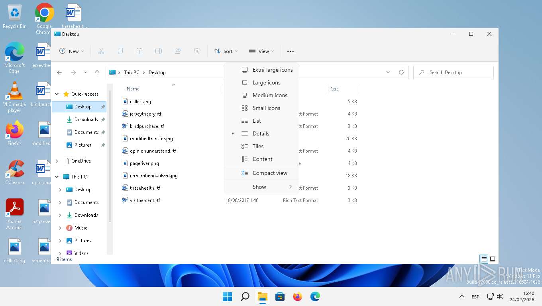Go forward with the right arrow button
542x306 pixels.
(73, 73)
